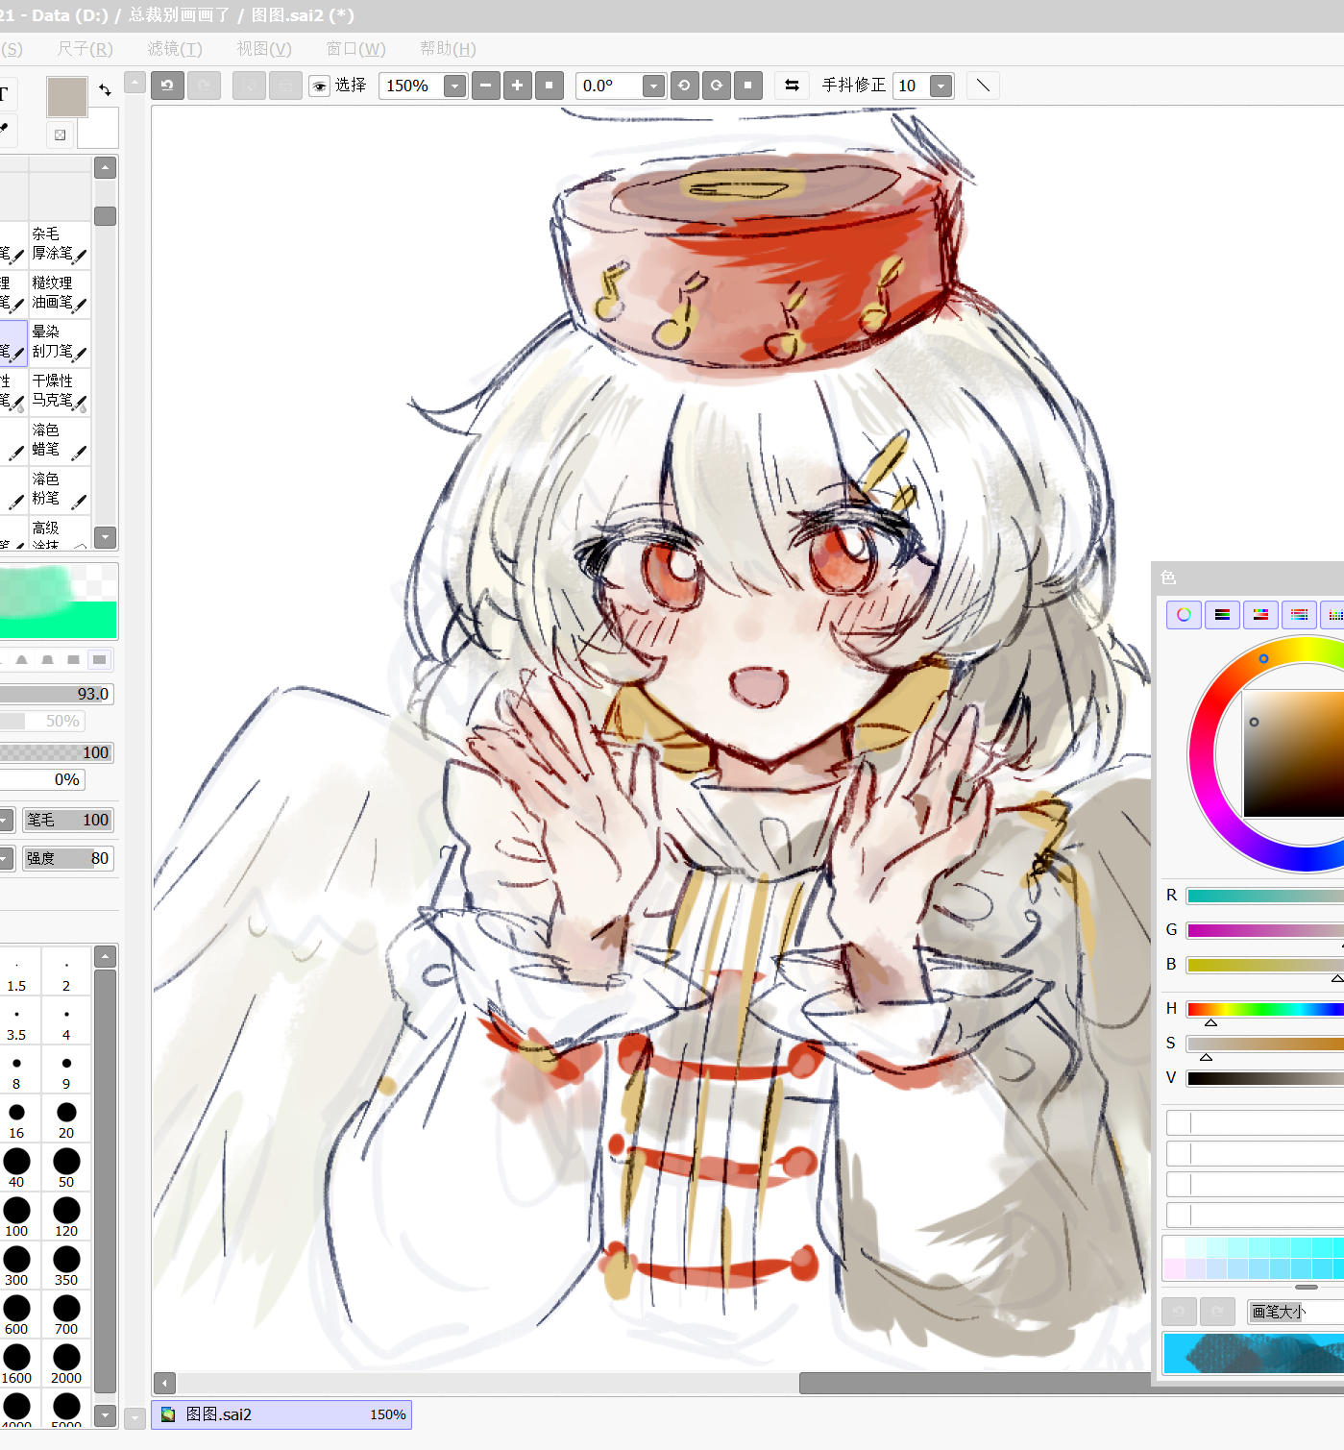Switch to the 图图.sai2 document tab
The height and width of the screenshot is (1450, 1344).
(x=281, y=1414)
